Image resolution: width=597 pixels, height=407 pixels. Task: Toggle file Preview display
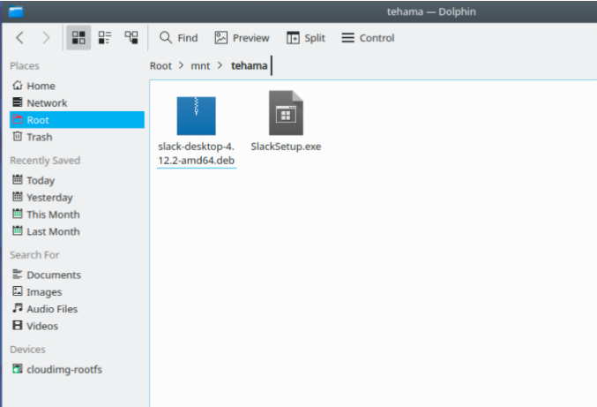coord(243,38)
